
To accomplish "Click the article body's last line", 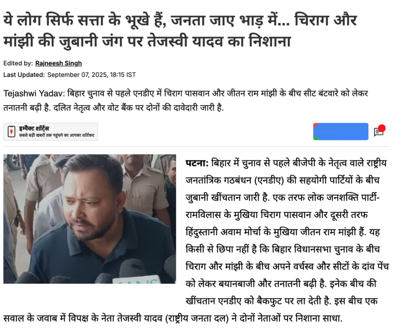I will click(x=173, y=318).
